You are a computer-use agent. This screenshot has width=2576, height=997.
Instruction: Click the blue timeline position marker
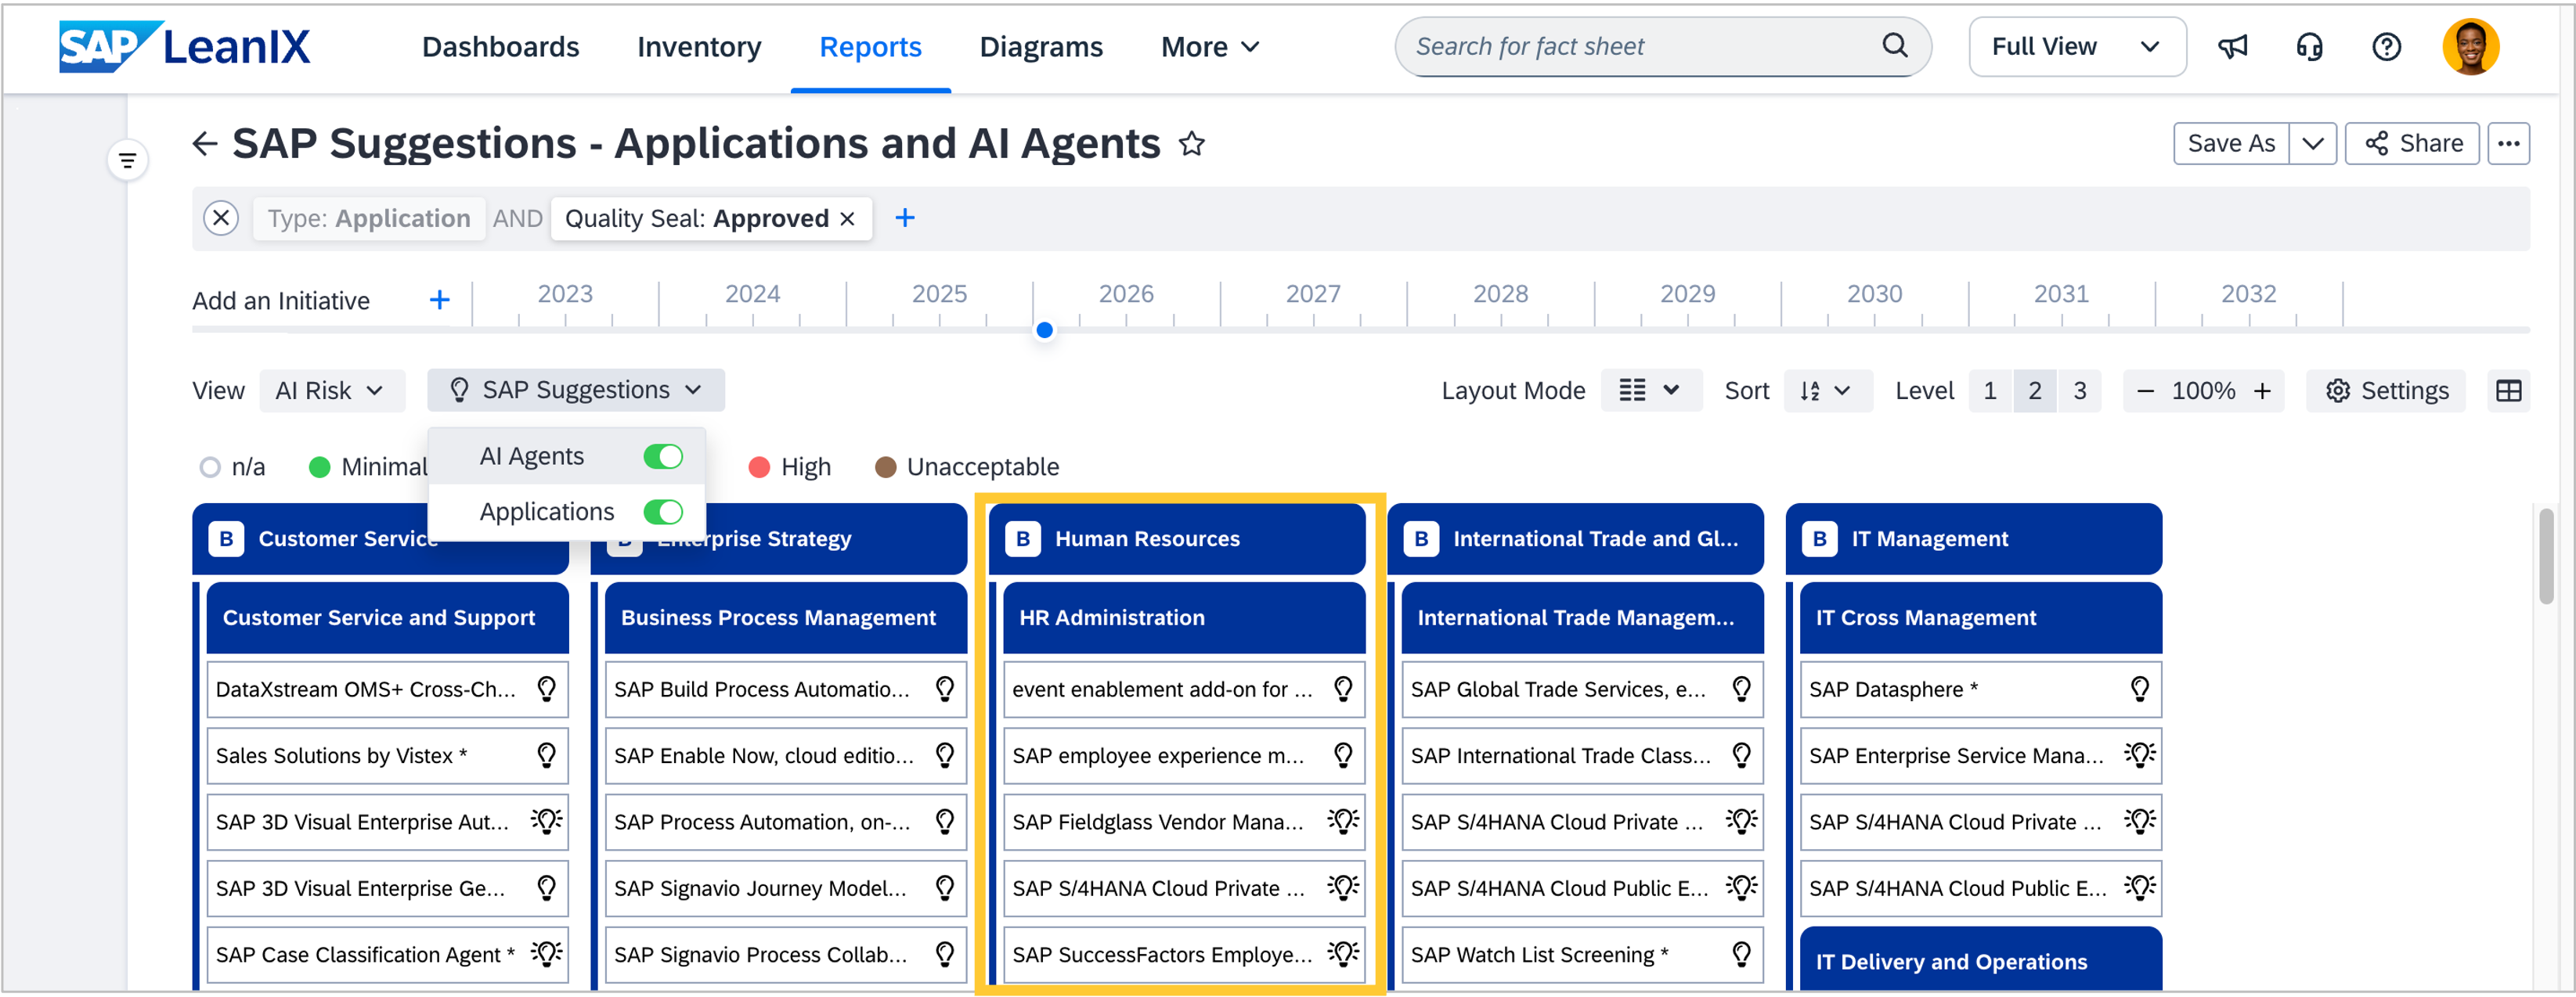tap(1044, 331)
